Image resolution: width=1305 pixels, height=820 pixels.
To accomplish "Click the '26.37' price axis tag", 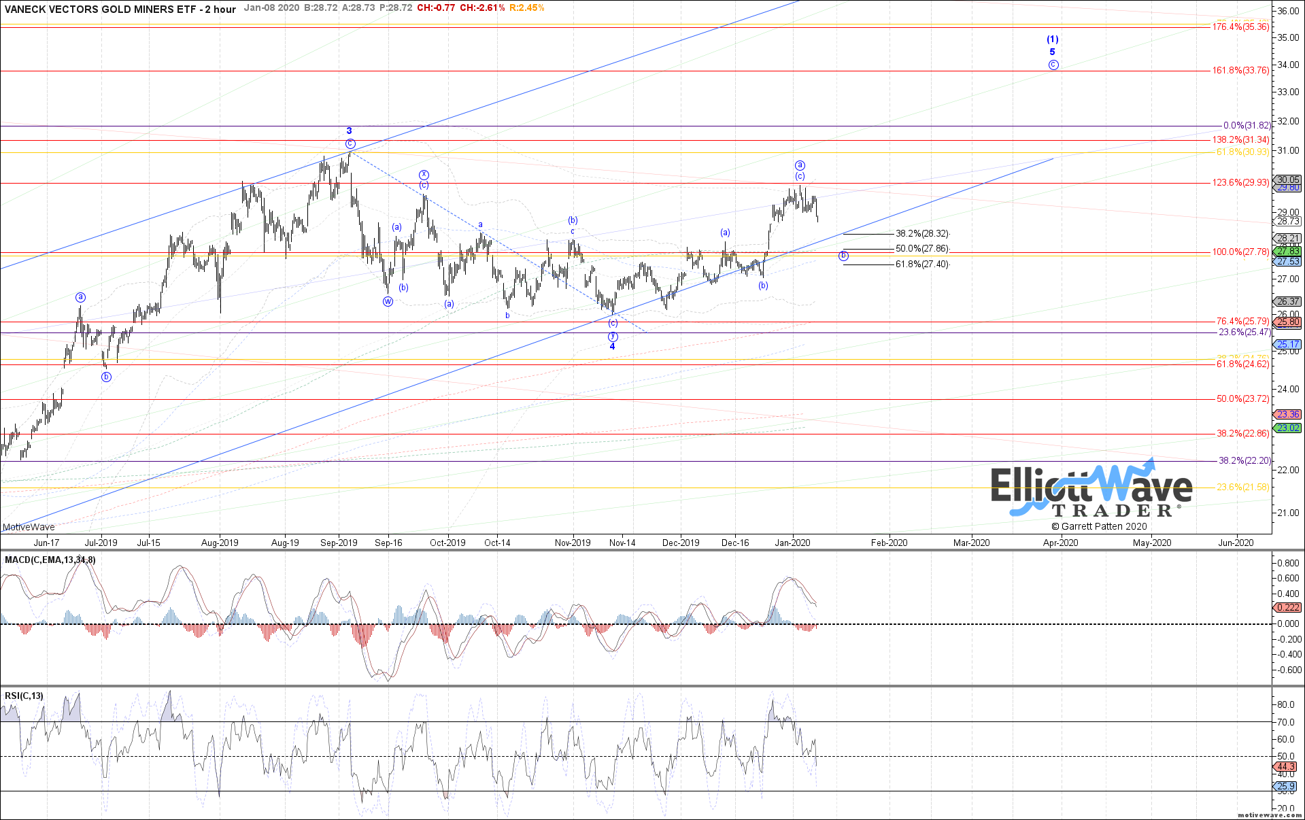I will click(1288, 302).
